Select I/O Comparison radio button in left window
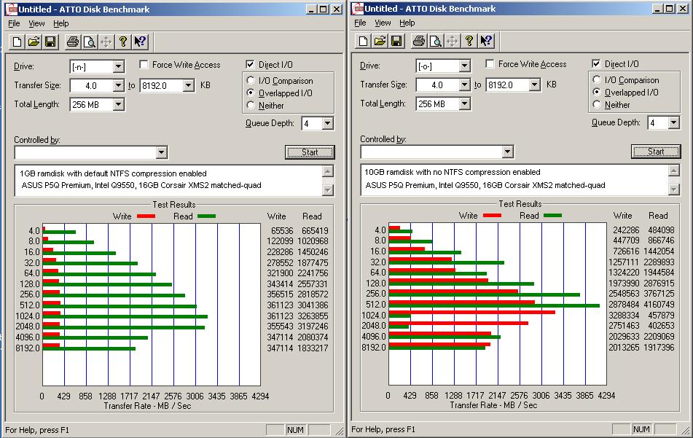The width and height of the screenshot is (693, 438). (x=251, y=81)
